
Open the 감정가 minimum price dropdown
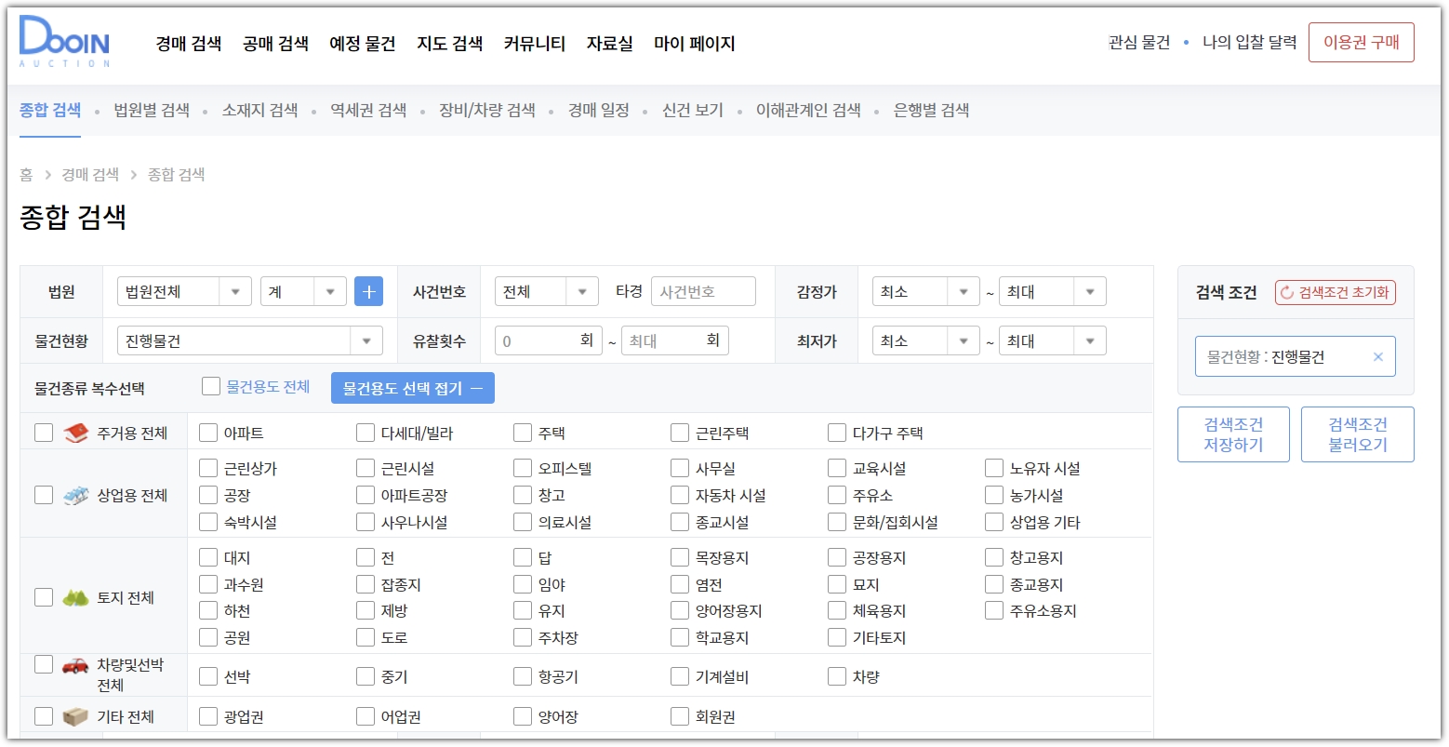924,290
